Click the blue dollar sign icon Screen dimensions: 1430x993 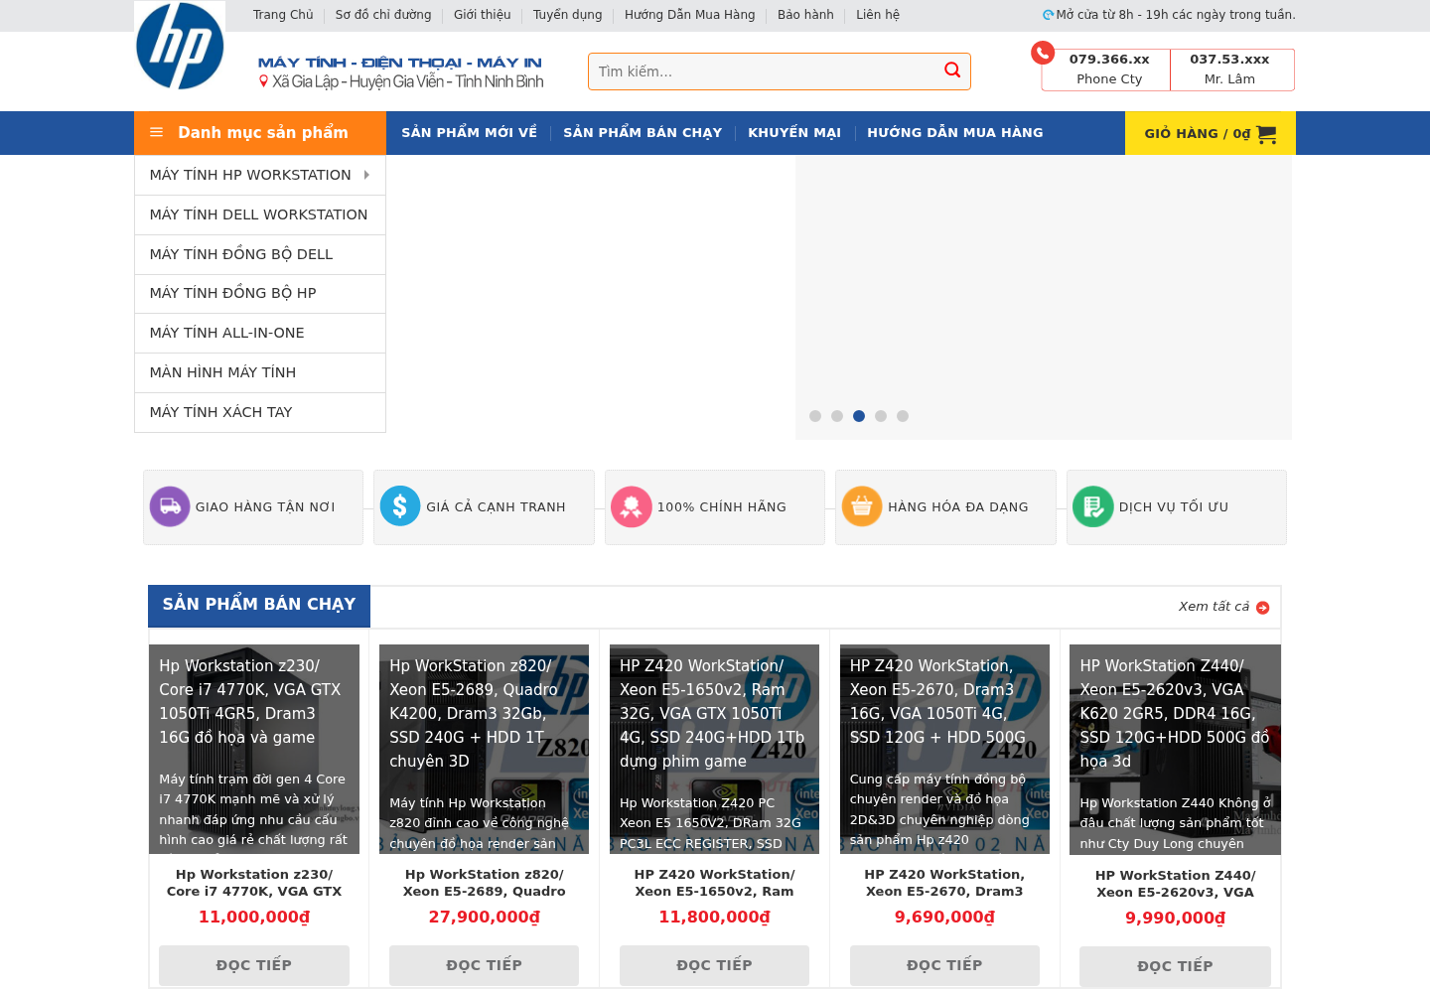[x=400, y=506]
